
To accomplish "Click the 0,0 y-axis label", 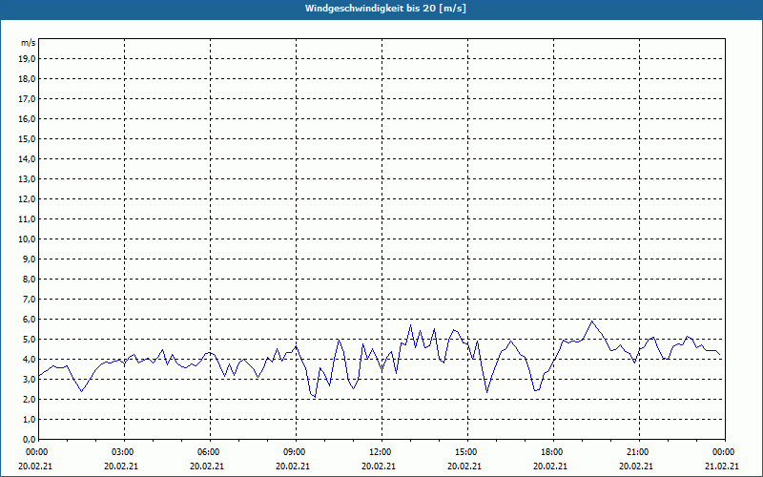I will [29, 439].
